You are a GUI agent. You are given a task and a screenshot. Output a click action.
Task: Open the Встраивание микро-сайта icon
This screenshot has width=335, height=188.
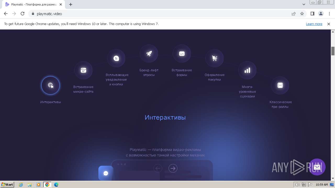(83, 70)
